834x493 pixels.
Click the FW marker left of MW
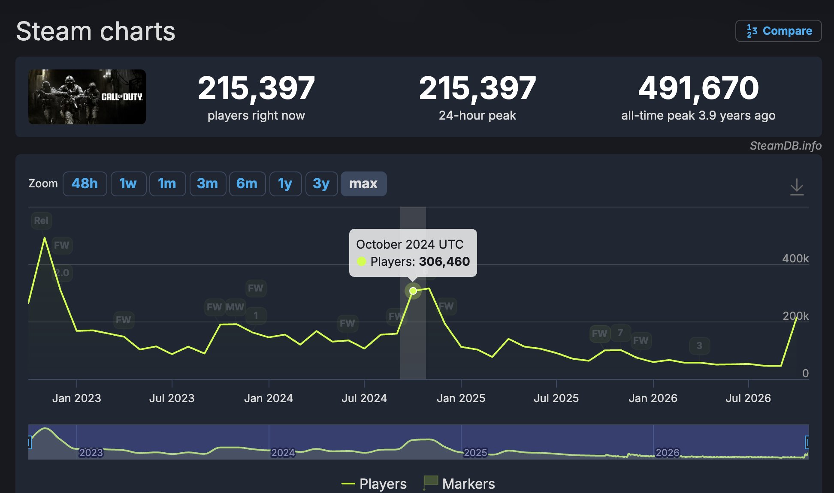(x=215, y=307)
